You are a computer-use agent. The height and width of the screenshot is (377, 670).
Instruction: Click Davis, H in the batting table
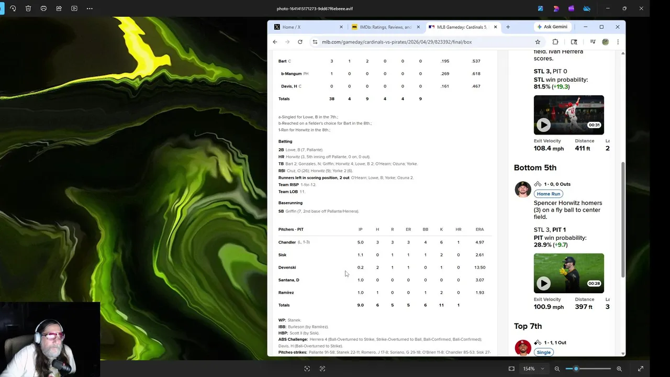click(289, 86)
